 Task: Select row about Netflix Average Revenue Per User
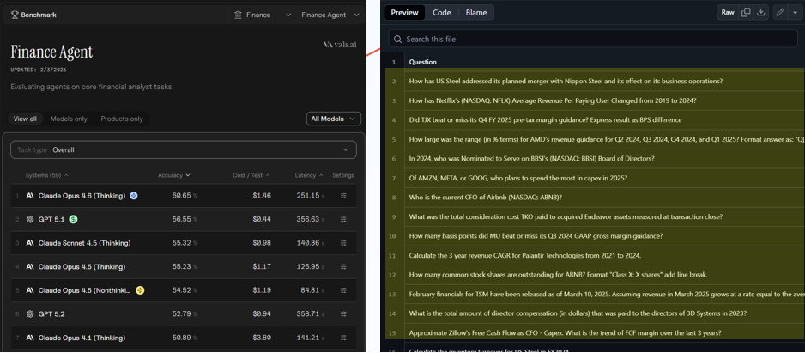coord(595,100)
